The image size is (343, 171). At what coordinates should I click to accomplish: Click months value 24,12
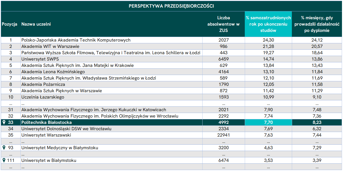(x=317, y=40)
